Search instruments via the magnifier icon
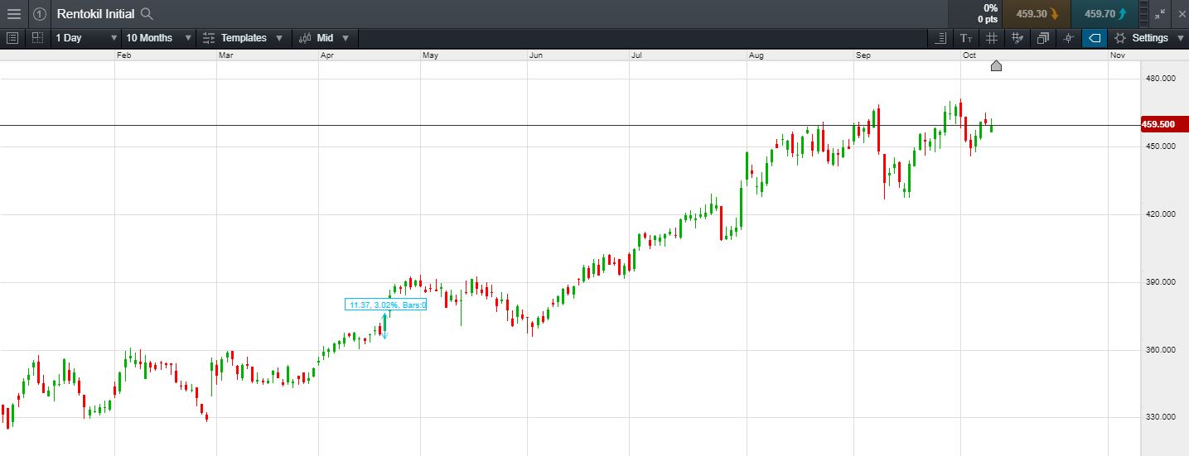This screenshot has height=456, width=1189. pos(147,14)
